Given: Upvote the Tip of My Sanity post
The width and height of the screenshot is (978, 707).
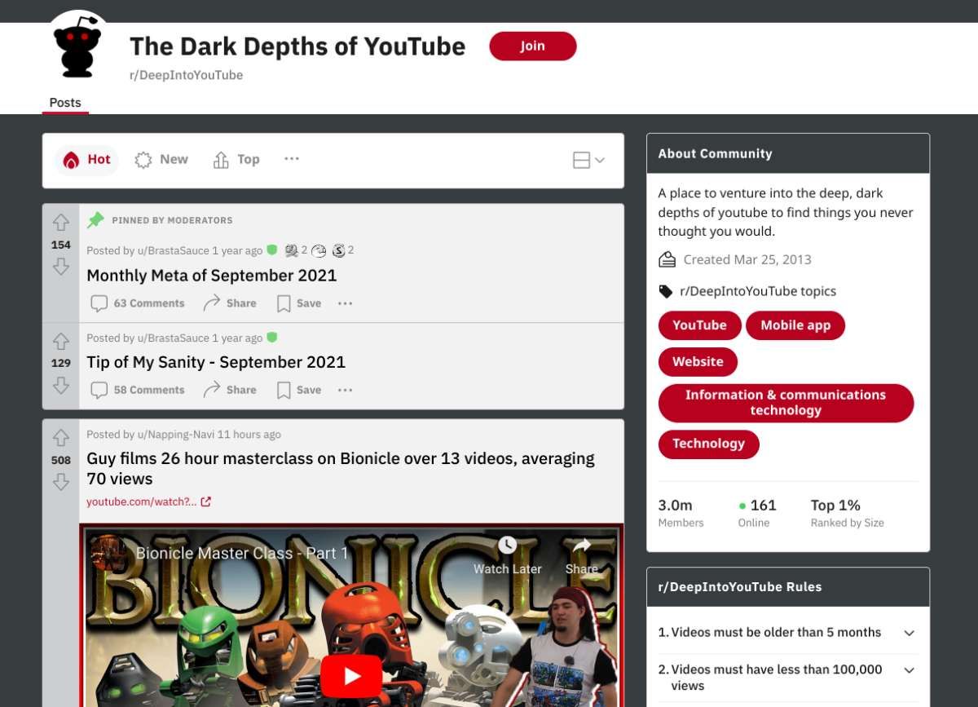Looking at the screenshot, I should pyautogui.click(x=61, y=341).
